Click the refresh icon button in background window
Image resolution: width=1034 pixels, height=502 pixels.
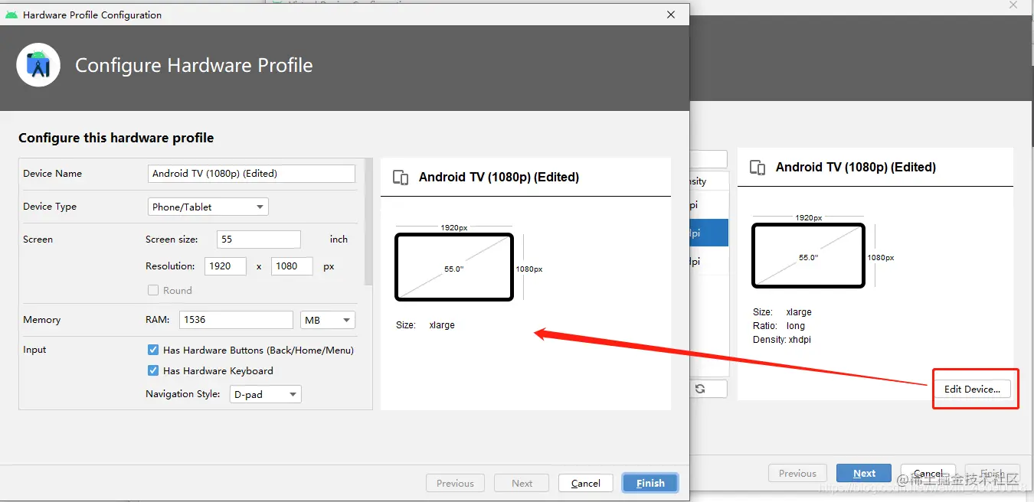[x=700, y=389]
